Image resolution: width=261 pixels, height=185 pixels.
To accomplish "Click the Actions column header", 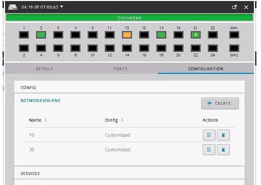I will (x=210, y=120).
